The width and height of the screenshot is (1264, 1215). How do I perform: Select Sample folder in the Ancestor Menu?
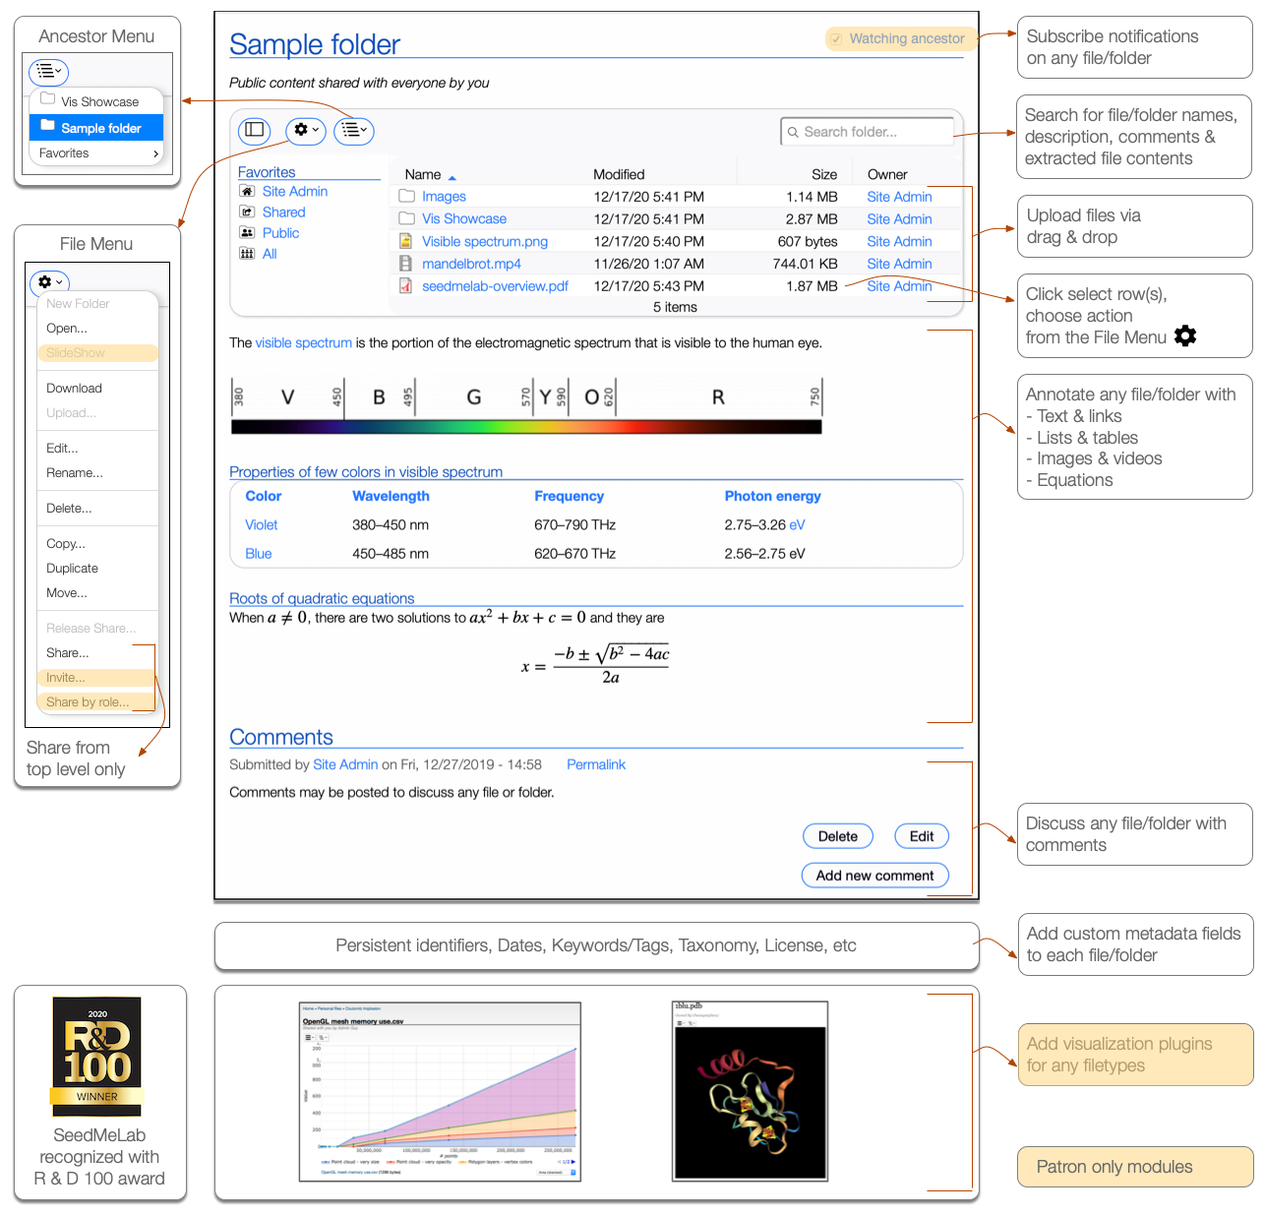pos(95,127)
